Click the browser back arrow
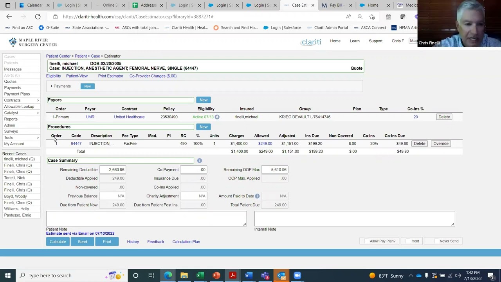This screenshot has width=501, height=282. (9, 16)
